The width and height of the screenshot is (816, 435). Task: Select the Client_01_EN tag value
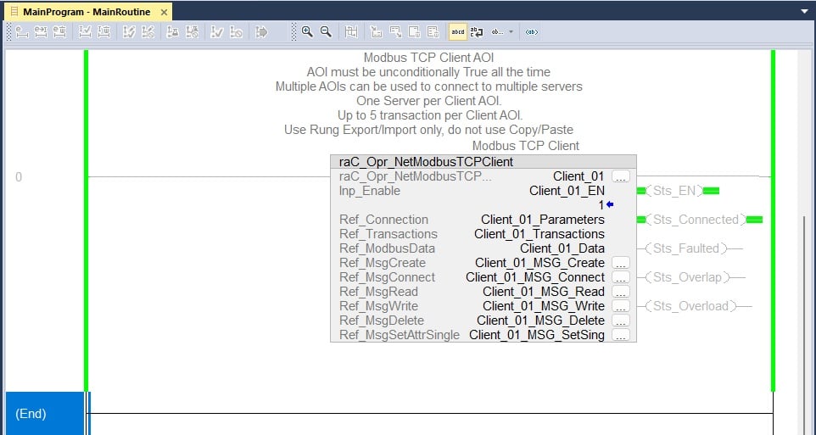click(x=567, y=191)
